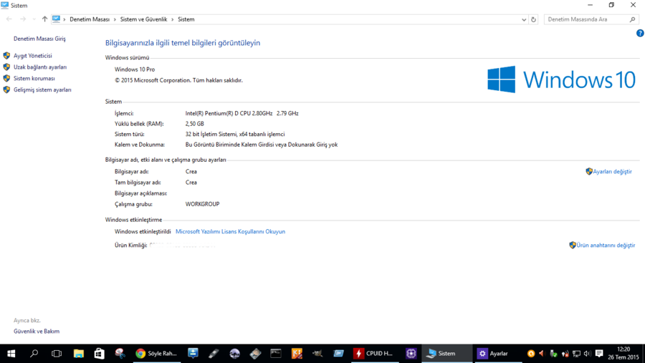Viewport: 645px width, 363px height.
Task: Select Denetim Masası breadcrumb
Action: 90,19
